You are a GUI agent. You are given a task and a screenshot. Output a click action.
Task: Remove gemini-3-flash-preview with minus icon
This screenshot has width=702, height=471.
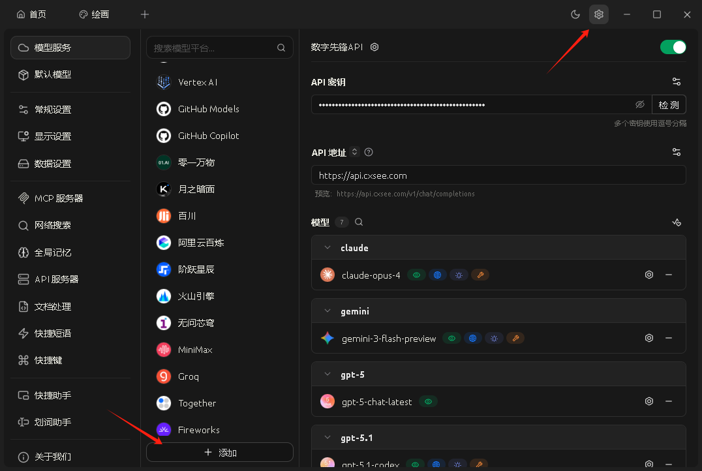coord(668,338)
